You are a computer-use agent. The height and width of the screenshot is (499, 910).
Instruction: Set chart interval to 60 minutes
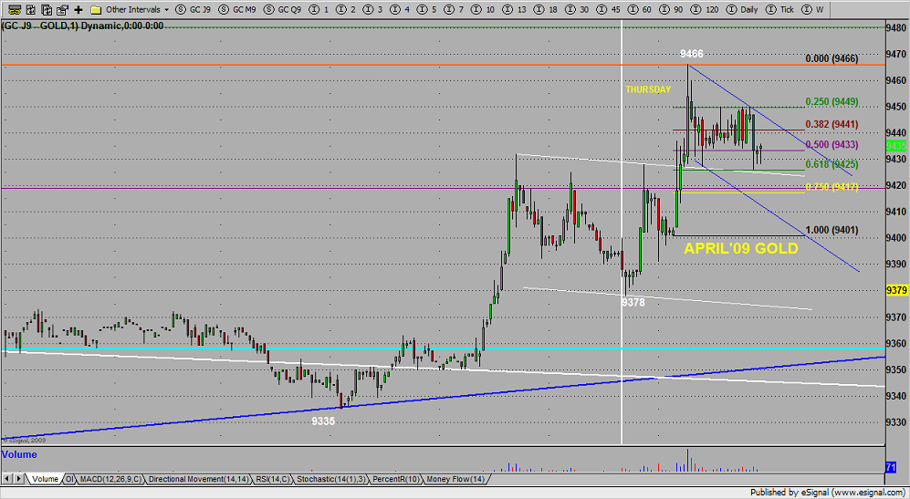[640, 10]
